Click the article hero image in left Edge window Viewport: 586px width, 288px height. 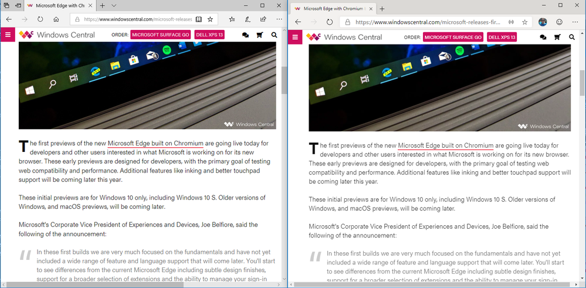click(x=147, y=85)
